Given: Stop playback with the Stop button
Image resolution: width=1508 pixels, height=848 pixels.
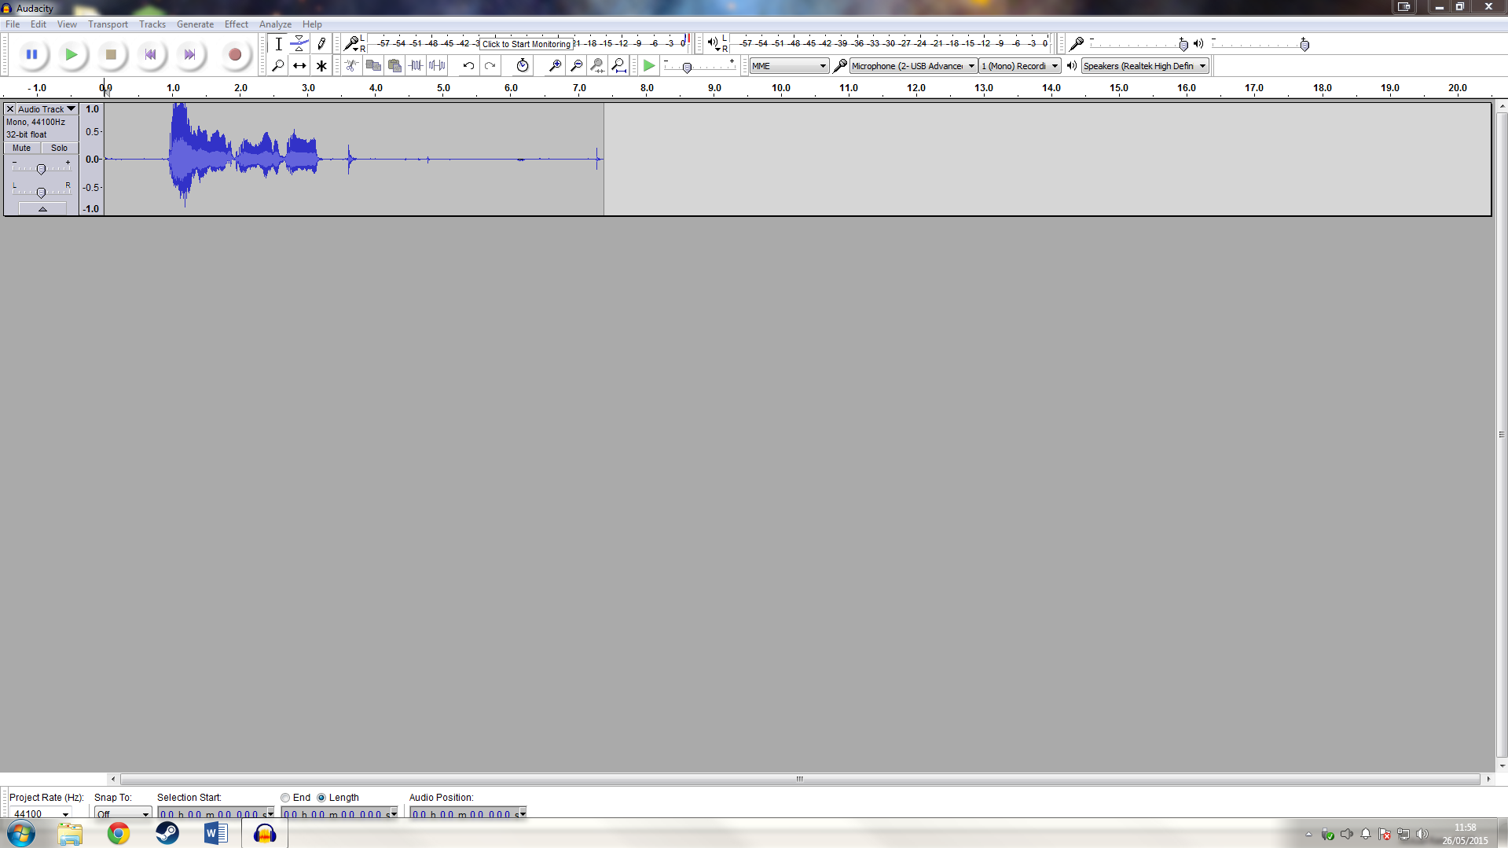Looking at the screenshot, I should tap(111, 54).
